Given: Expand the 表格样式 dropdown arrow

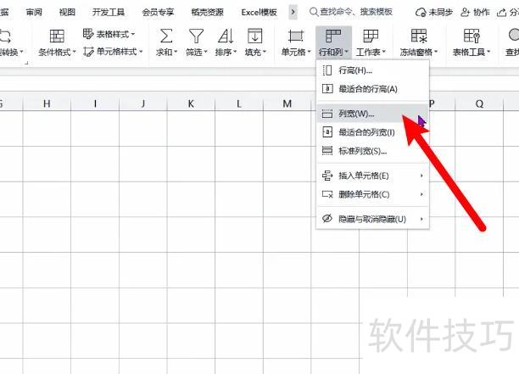Looking at the screenshot, I should 133,34.
